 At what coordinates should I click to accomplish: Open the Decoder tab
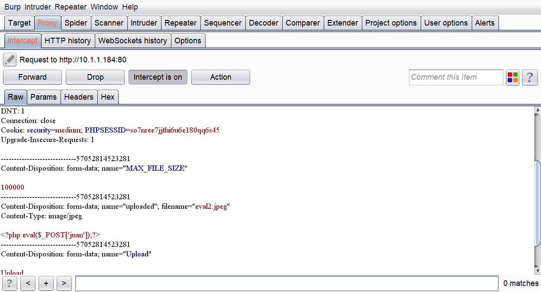pos(264,23)
